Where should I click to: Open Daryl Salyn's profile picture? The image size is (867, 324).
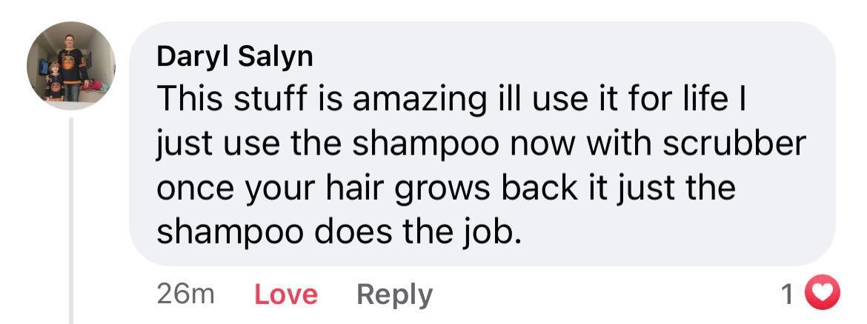(x=71, y=65)
